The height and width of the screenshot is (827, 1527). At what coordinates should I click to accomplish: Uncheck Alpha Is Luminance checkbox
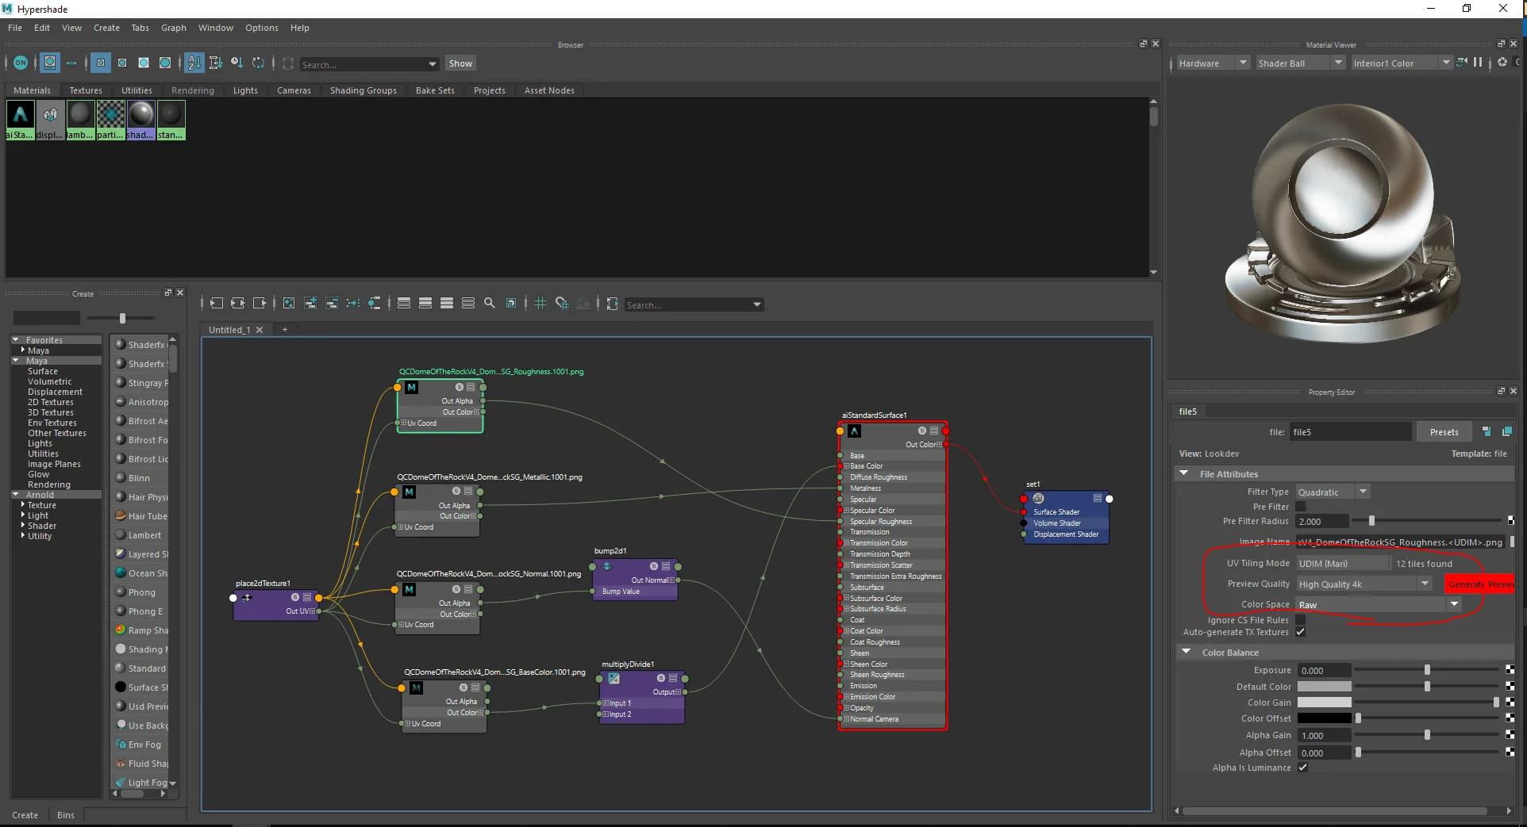pos(1303,768)
